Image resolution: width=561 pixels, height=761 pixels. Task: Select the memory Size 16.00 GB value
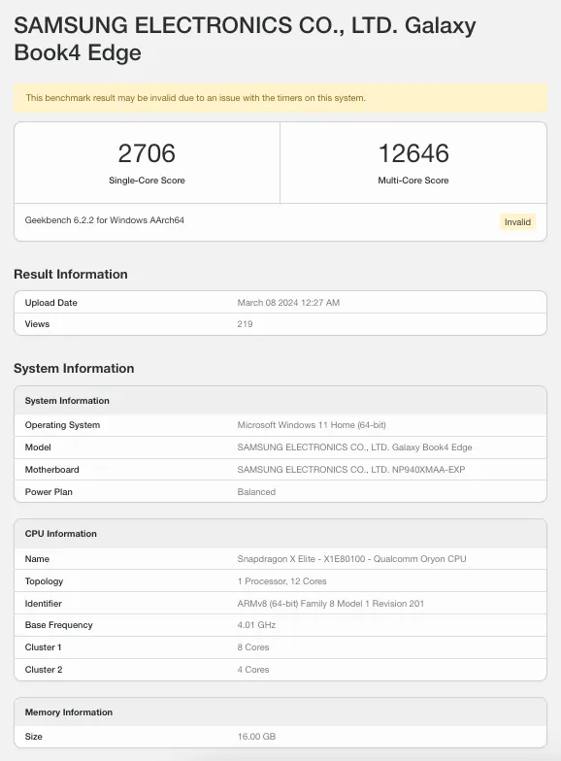tap(256, 737)
